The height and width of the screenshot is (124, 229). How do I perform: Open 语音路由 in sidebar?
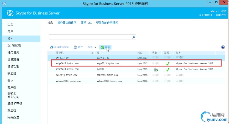click(13, 59)
